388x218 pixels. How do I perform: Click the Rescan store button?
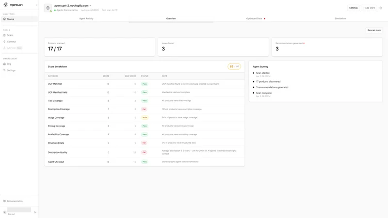point(374,30)
